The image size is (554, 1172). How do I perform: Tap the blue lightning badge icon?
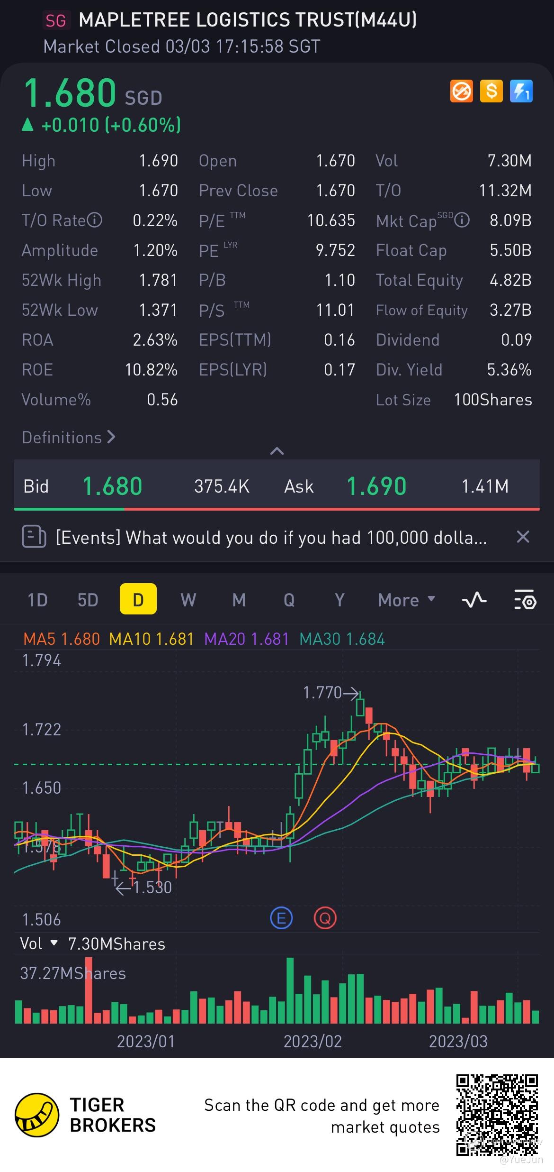coord(521,91)
